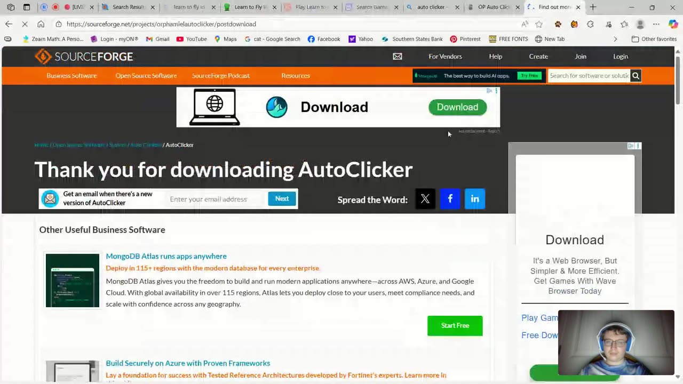The height and width of the screenshot is (384, 683).
Task: Click the Try Free ad button
Action: [x=529, y=76]
